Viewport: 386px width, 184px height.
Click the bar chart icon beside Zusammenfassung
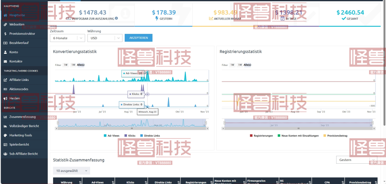click(5, 117)
